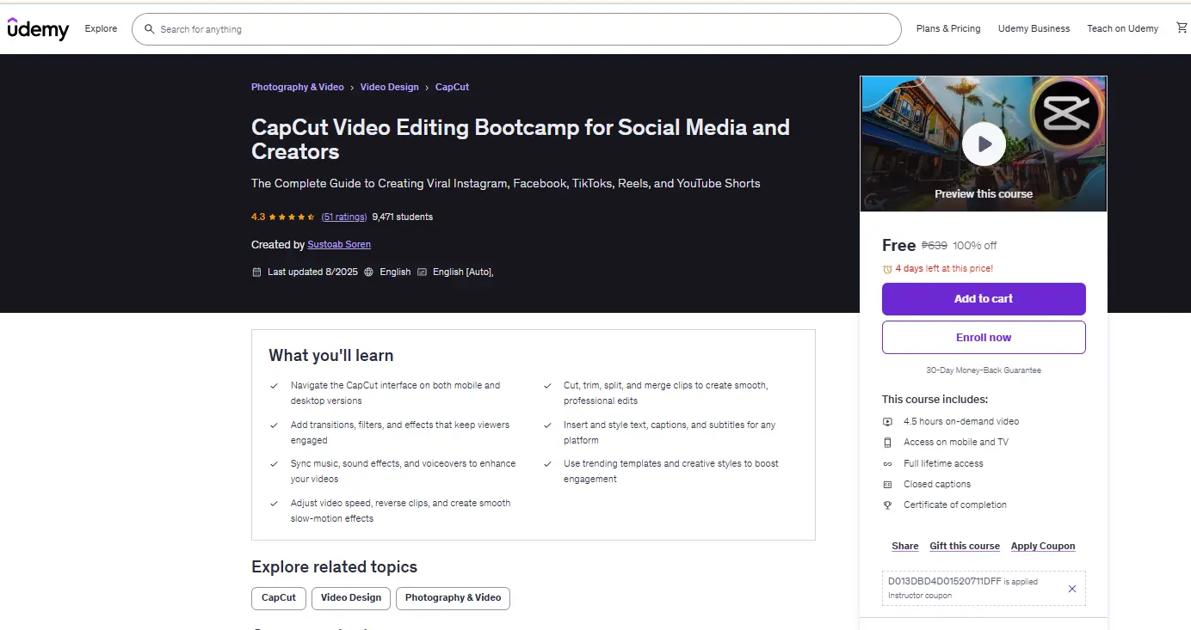Open instructor Sustoab Soren's profile
This screenshot has width=1191, height=630.
pyautogui.click(x=339, y=245)
